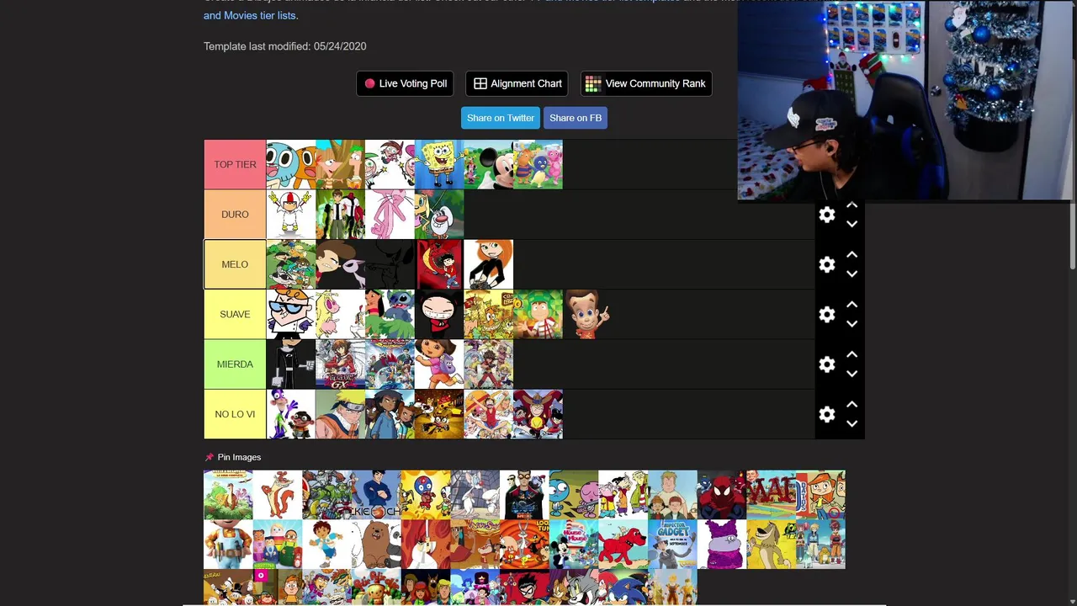1077x606 pixels.
Task: Select the Yu-Gi-Oh GX image in MIERDA row
Action: click(340, 364)
